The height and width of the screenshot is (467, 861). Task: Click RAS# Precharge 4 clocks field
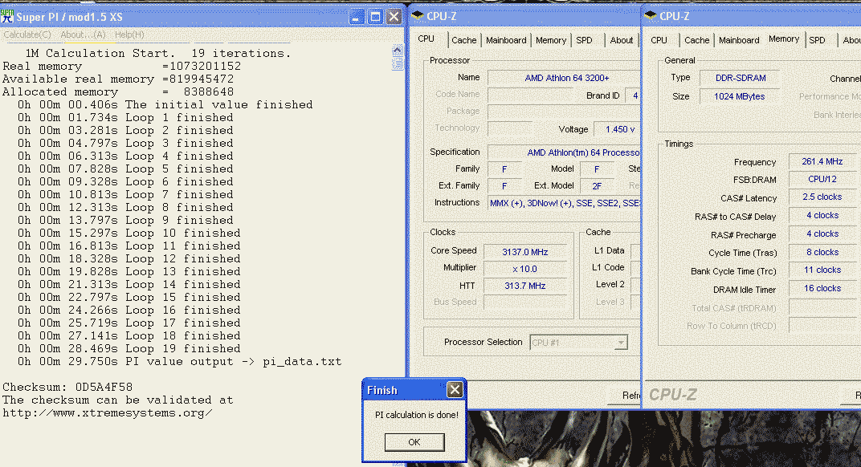point(822,233)
